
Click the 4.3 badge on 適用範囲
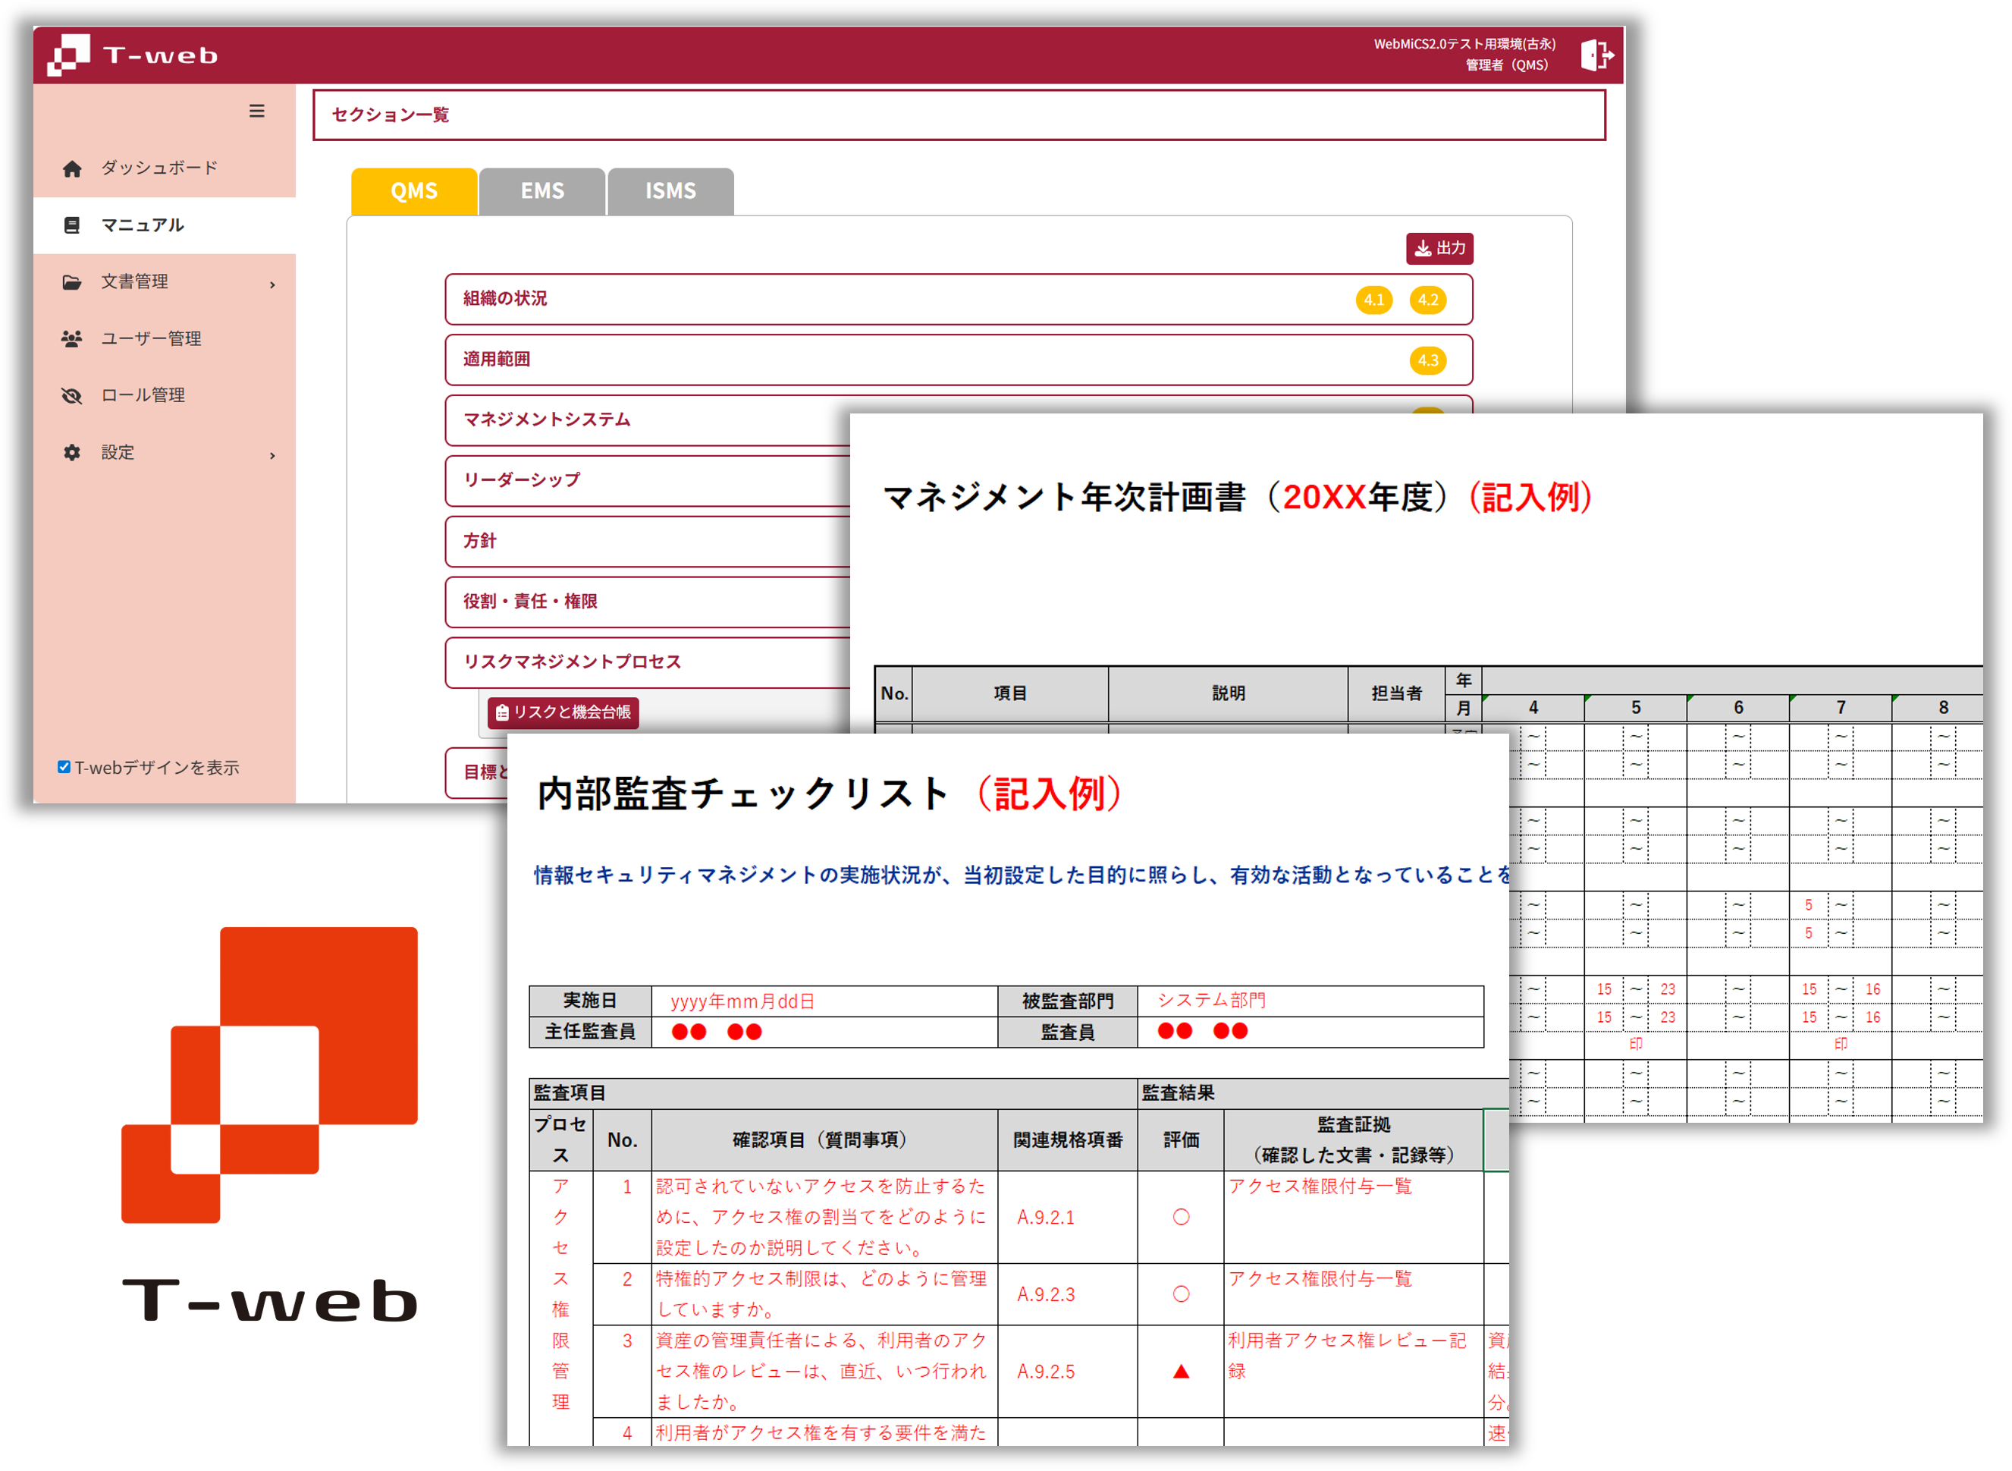[1428, 360]
